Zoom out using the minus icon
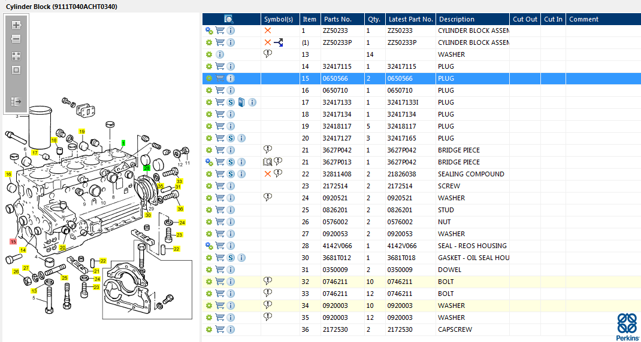This screenshot has width=641, height=342. [x=16, y=39]
